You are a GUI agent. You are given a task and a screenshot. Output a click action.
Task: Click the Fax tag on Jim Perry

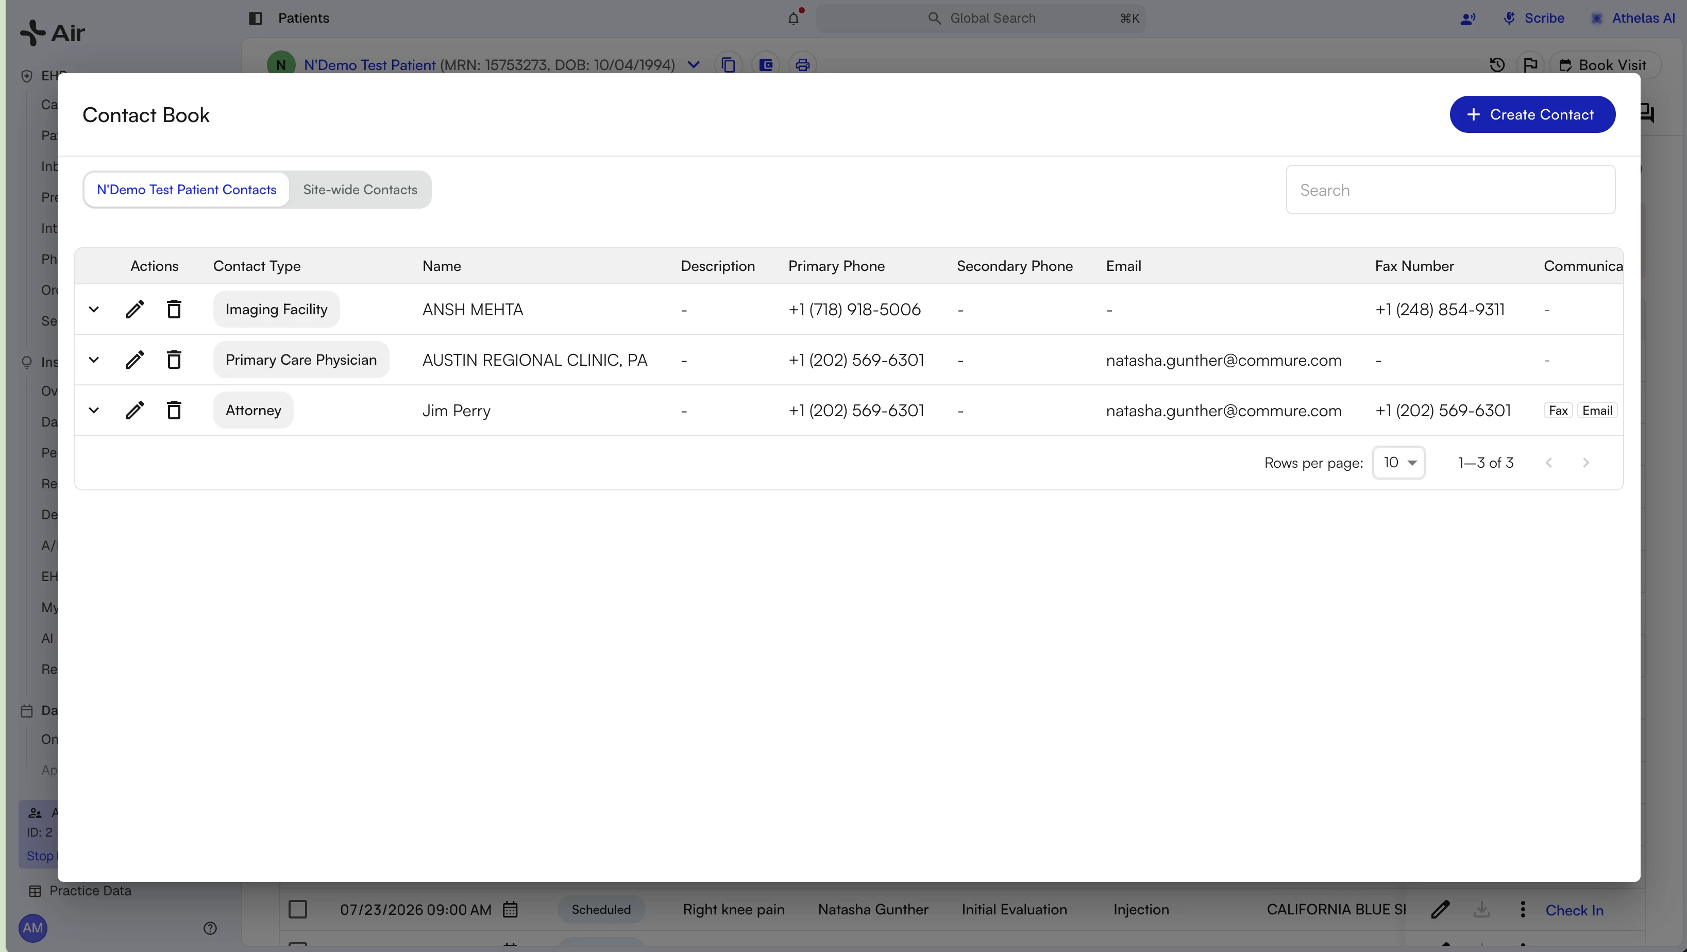pos(1558,411)
